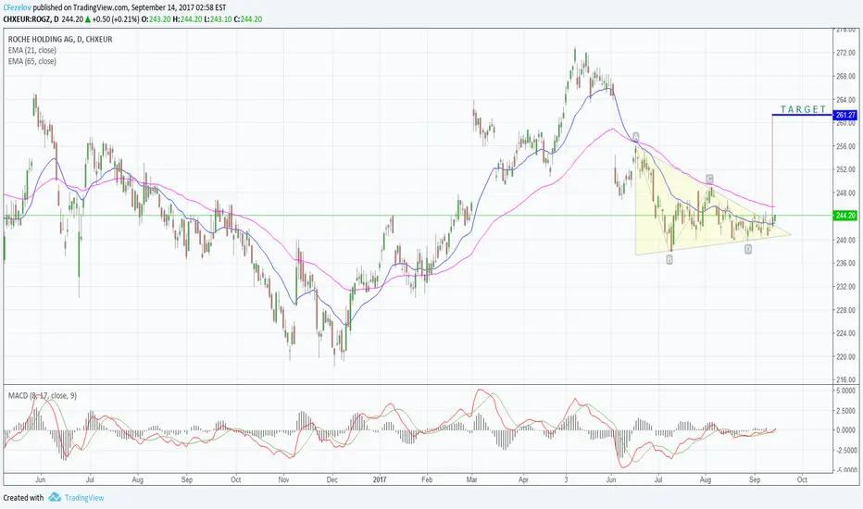Click the '3' date label on the time axis
This screenshot has height=509, width=863.
pos(567,479)
